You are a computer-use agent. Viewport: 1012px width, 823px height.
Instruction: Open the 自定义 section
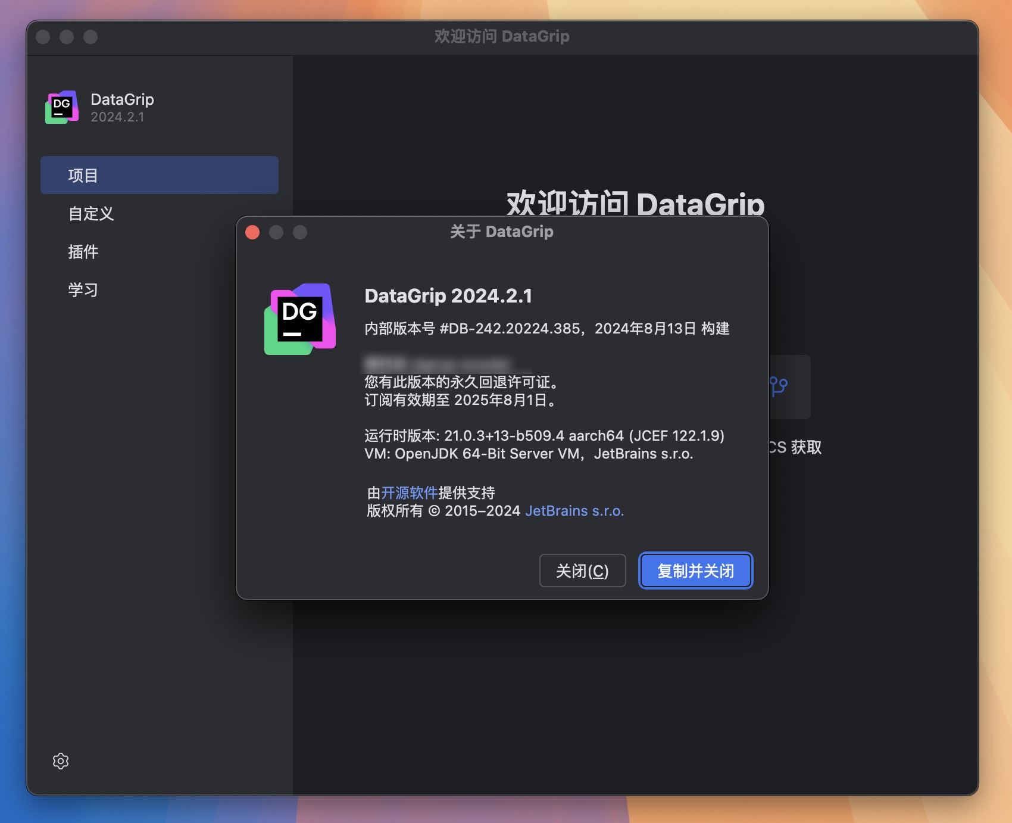click(91, 213)
